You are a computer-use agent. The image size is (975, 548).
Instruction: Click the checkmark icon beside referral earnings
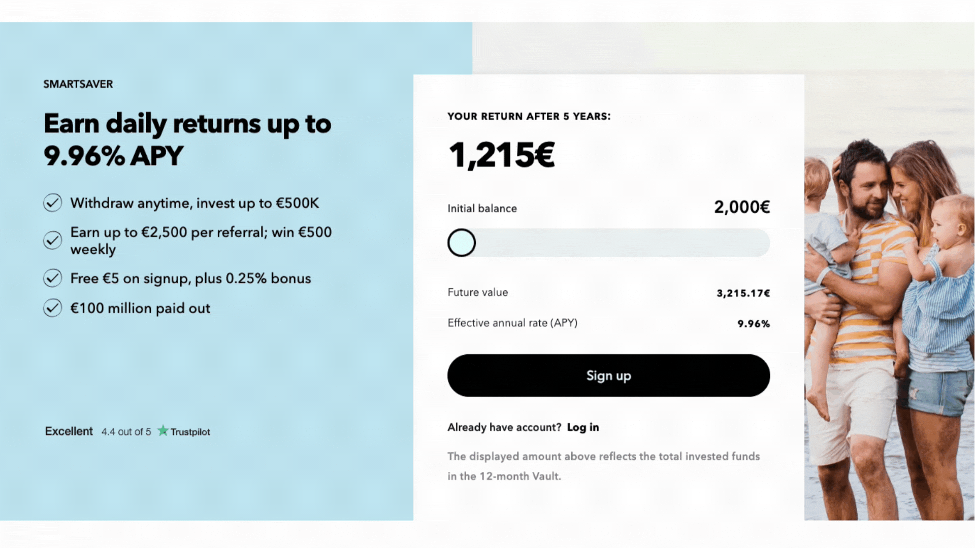tap(52, 241)
